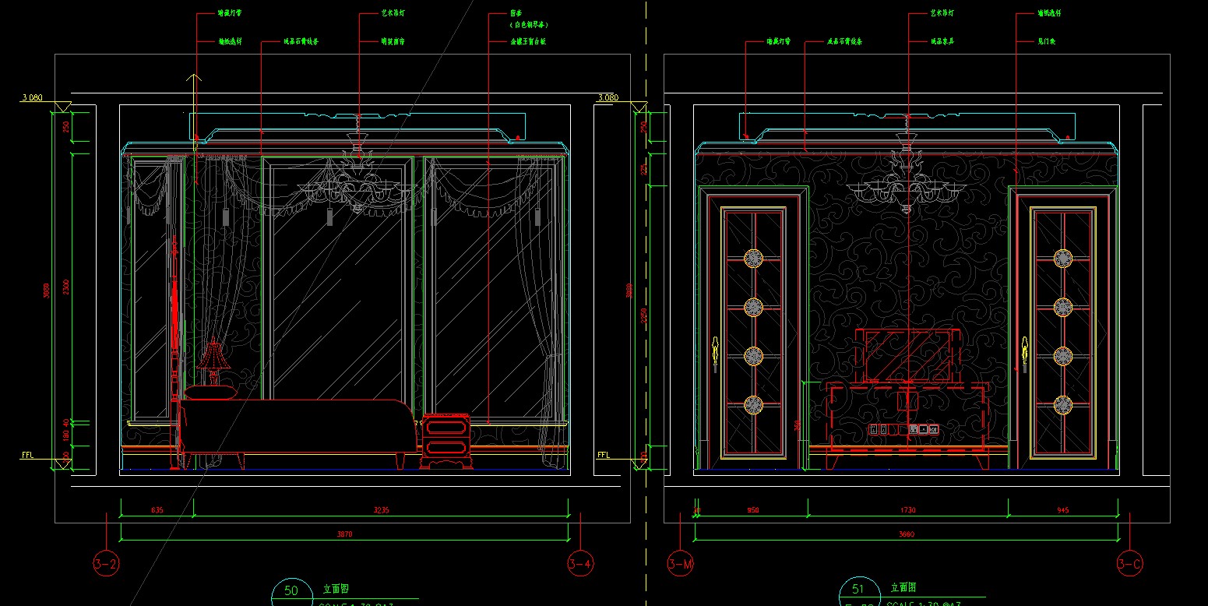Screen dimensions: 1208x606
Task: Pick the 3870 overall width dimension
Action: (344, 534)
